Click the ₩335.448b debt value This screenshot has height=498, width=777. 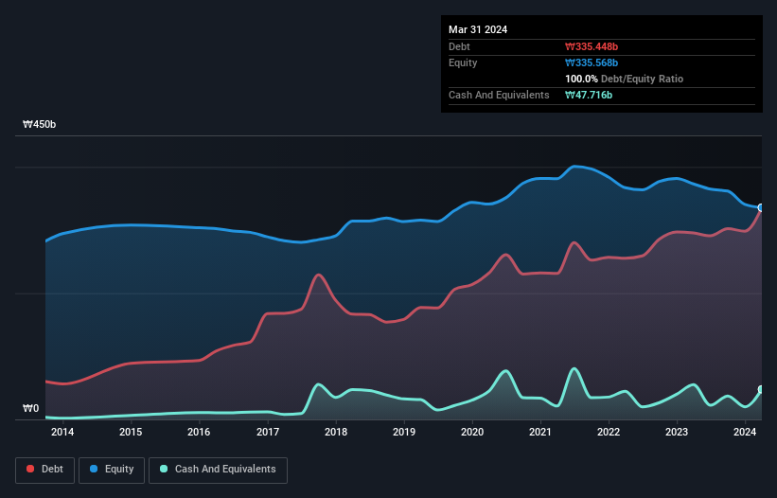click(592, 46)
